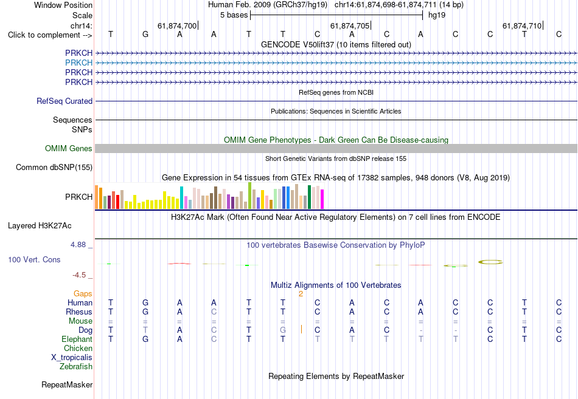Viewport: 578px width, 399px height.
Task: Select the light-blue PRKCH transcript label
Action: click(78, 63)
